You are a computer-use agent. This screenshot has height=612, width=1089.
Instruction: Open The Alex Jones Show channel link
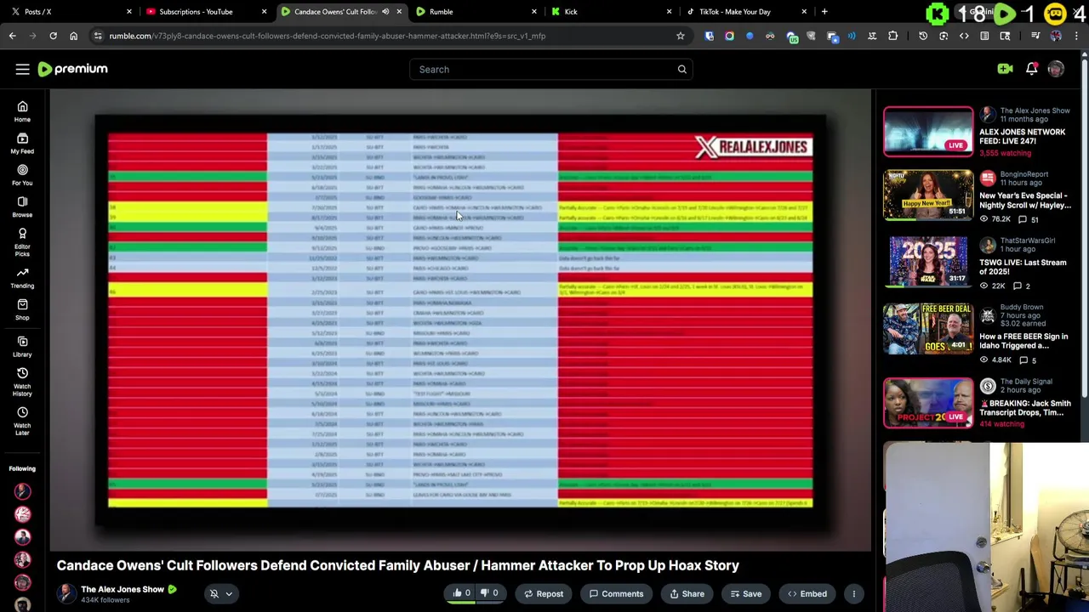point(123,589)
